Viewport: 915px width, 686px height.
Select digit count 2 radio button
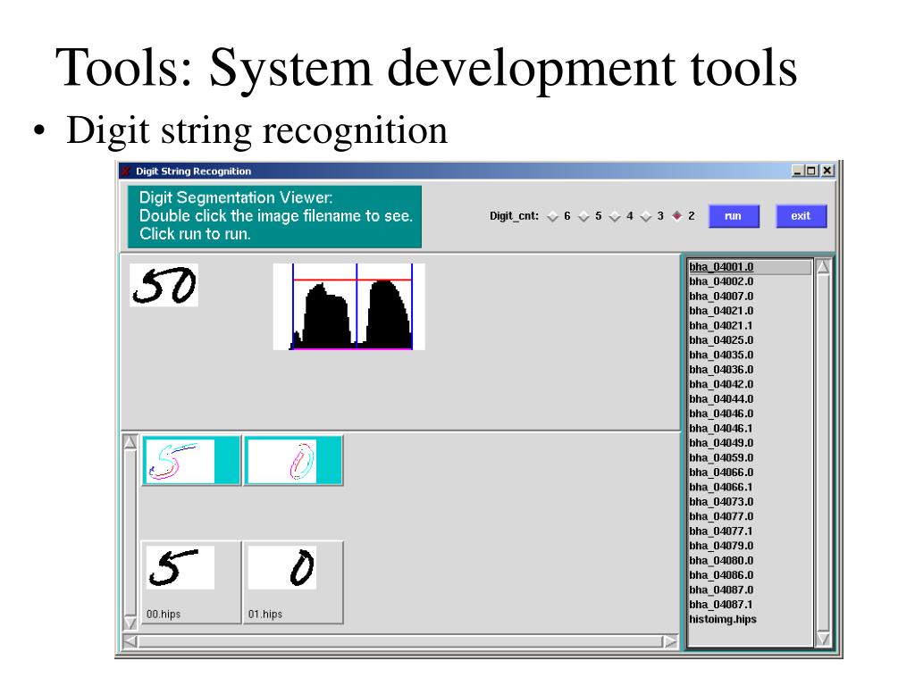tap(677, 216)
